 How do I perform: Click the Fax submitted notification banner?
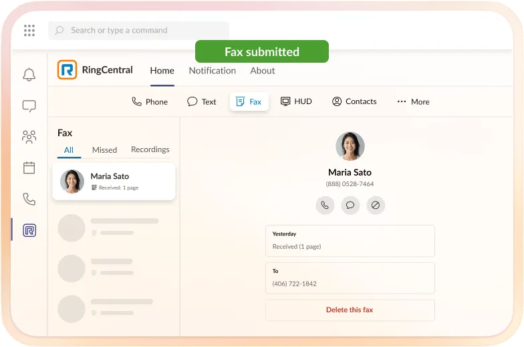click(262, 51)
